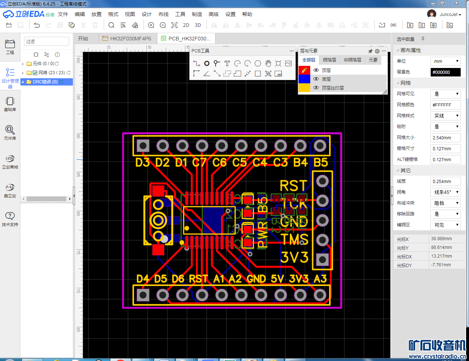
Task: Select the Track routing tool in PCB工具
Action: [x=197, y=63]
